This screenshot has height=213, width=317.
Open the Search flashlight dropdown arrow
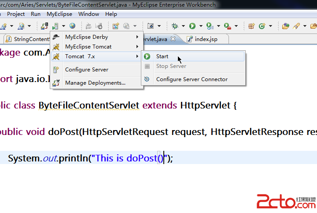(x=305, y=26)
